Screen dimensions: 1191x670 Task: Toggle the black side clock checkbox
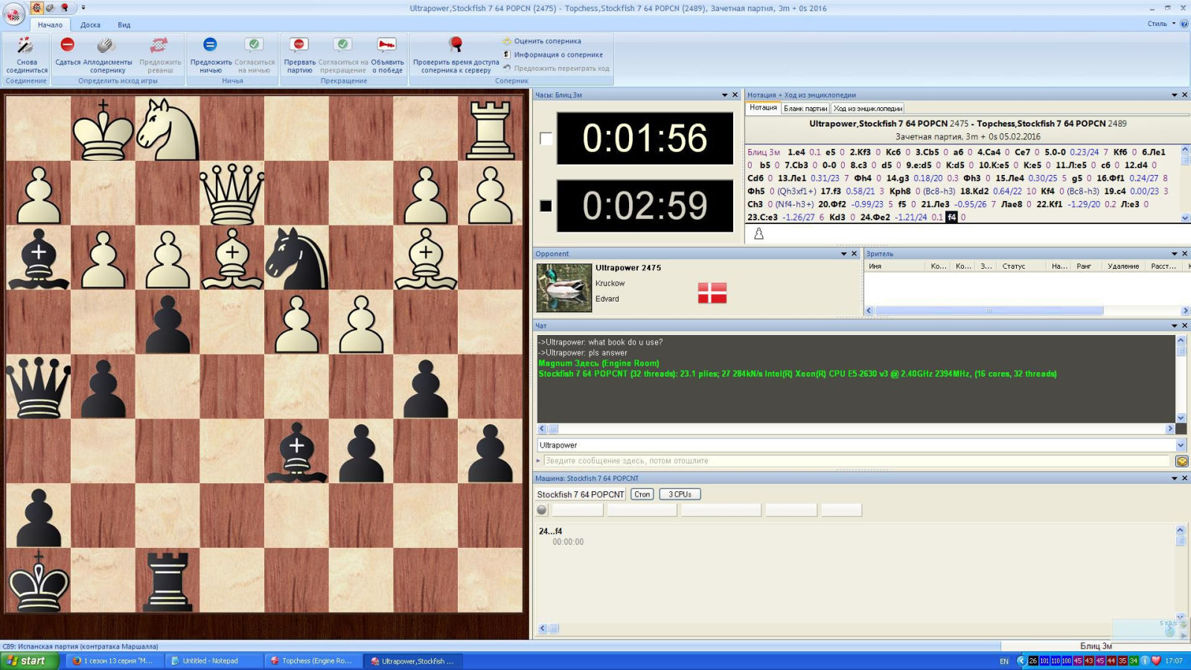point(546,205)
